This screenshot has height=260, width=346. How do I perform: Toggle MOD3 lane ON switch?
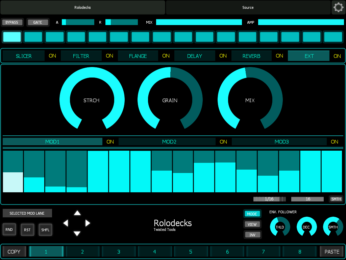pyautogui.click(x=335, y=142)
